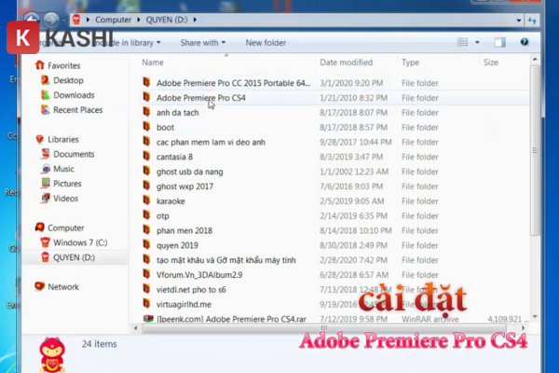The image size is (559, 373).
Task: Click date '1/1/2002 12:23 AM' cell
Action: click(x=354, y=172)
